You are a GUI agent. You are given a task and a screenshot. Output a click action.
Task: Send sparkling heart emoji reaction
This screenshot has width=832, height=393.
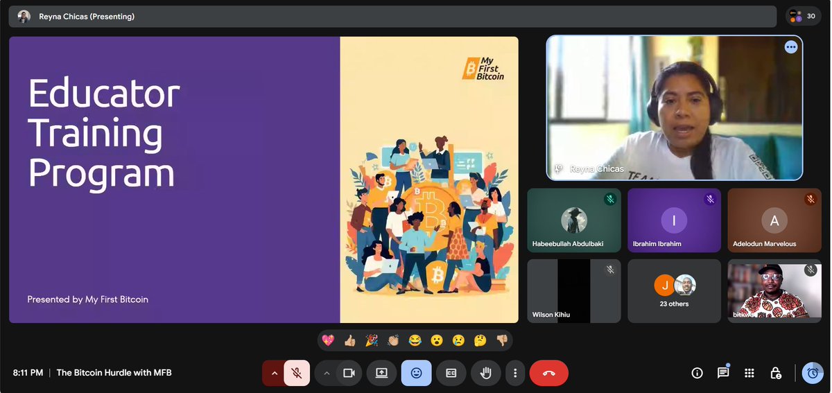(328, 340)
